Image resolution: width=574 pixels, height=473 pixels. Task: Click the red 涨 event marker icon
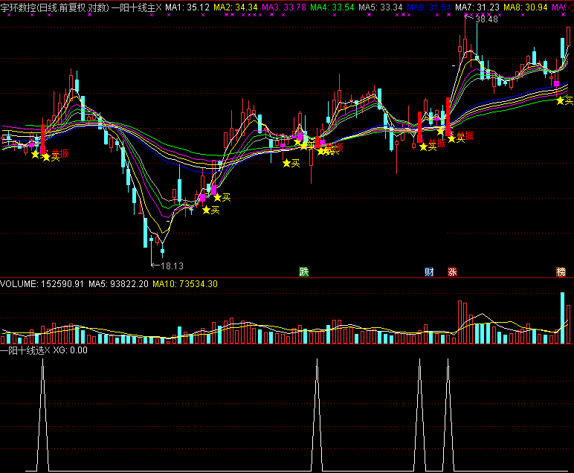pos(451,271)
